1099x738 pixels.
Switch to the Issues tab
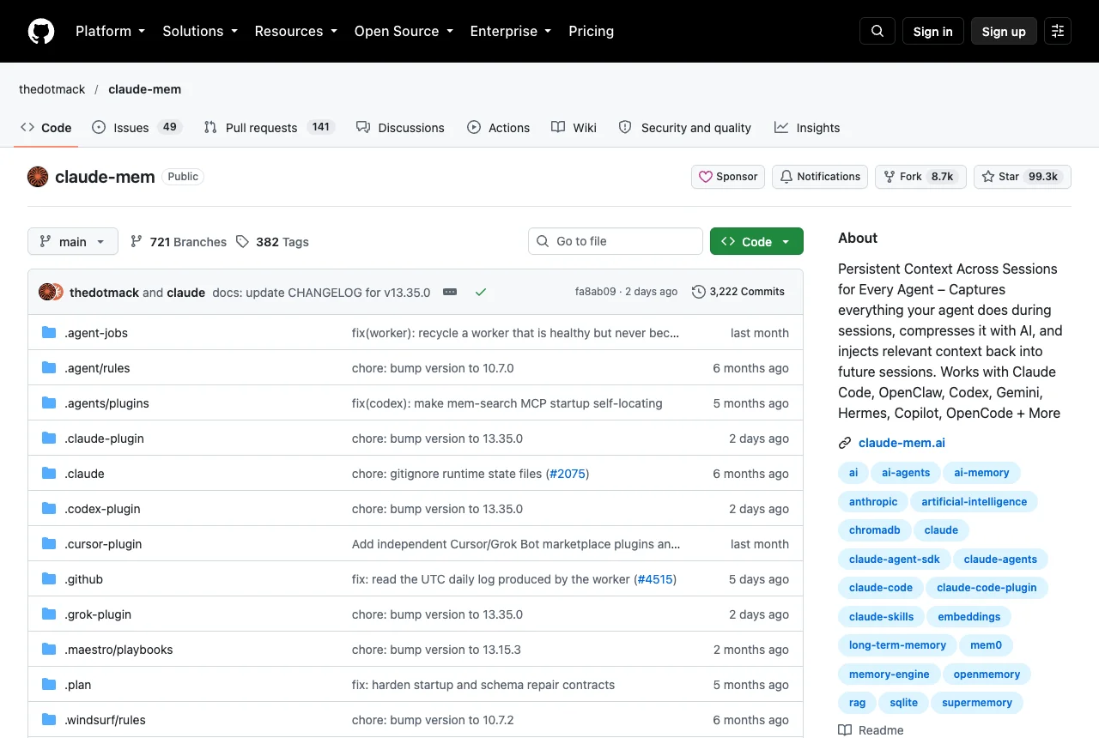(x=136, y=128)
